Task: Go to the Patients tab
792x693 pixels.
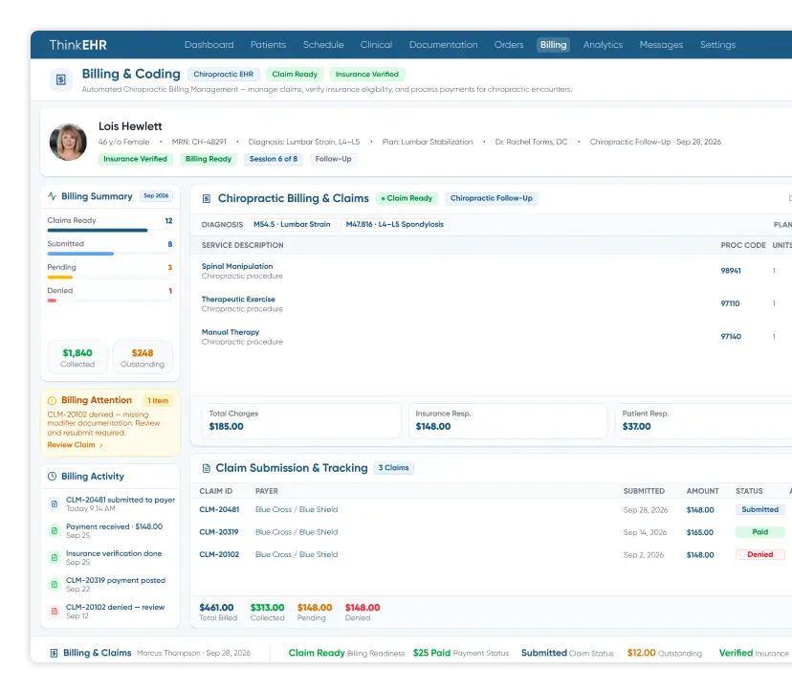Action: coord(268,44)
